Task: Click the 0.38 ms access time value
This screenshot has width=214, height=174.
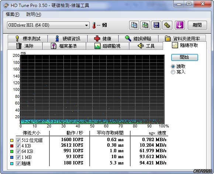Action: [x=115, y=145]
